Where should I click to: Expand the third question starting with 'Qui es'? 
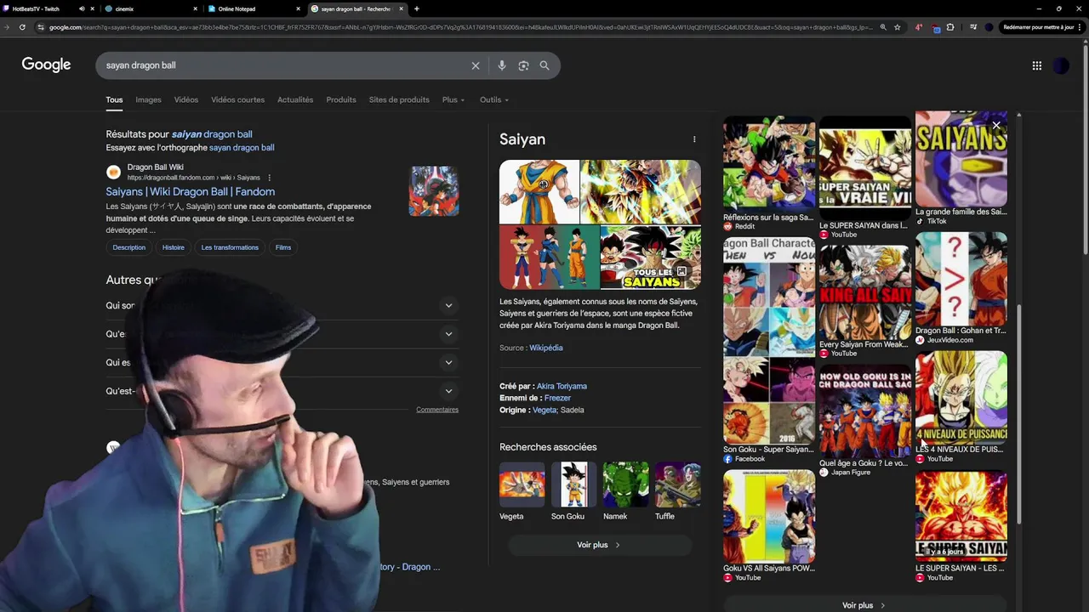[x=448, y=362]
